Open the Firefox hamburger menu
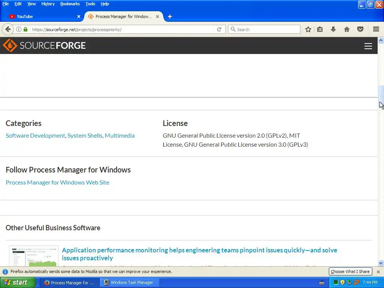 click(x=376, y=29)
